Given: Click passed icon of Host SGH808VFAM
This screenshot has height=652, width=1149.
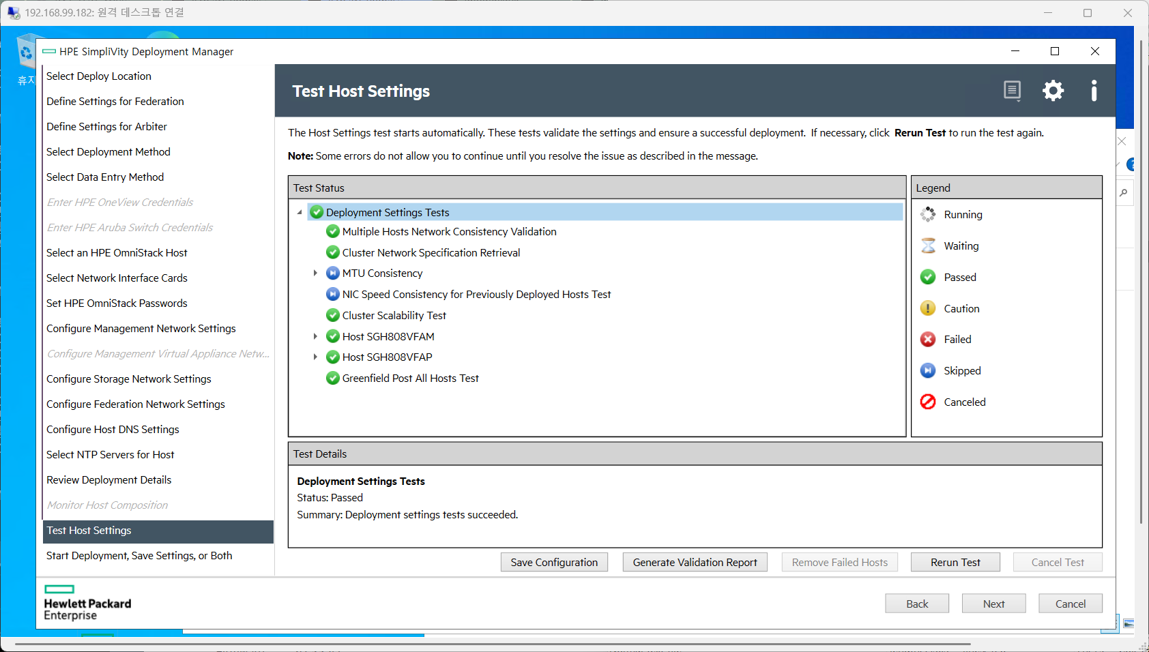Looking at the screenshot, I should 333,336.
